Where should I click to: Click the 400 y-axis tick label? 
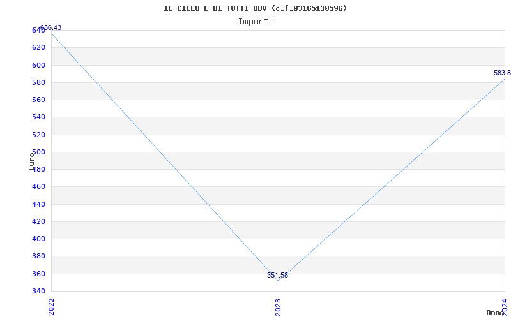pyautogui.click(x=38, y=239)
